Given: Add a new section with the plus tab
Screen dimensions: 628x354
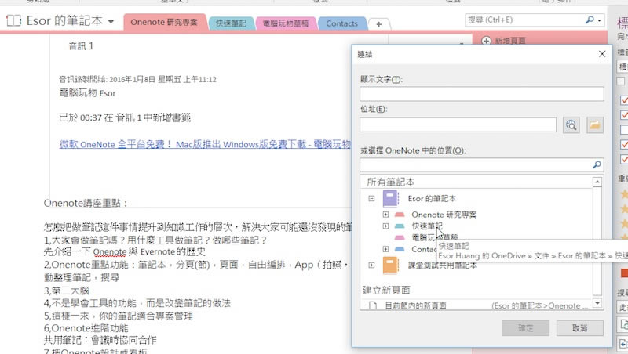Looking at the screenshot, I should coord(378,24).
